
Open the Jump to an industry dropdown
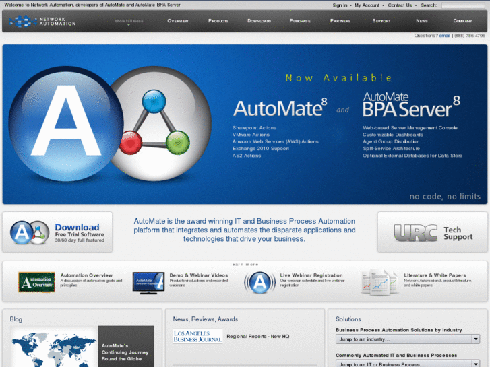pyautogui.click(x=408, y=339)
